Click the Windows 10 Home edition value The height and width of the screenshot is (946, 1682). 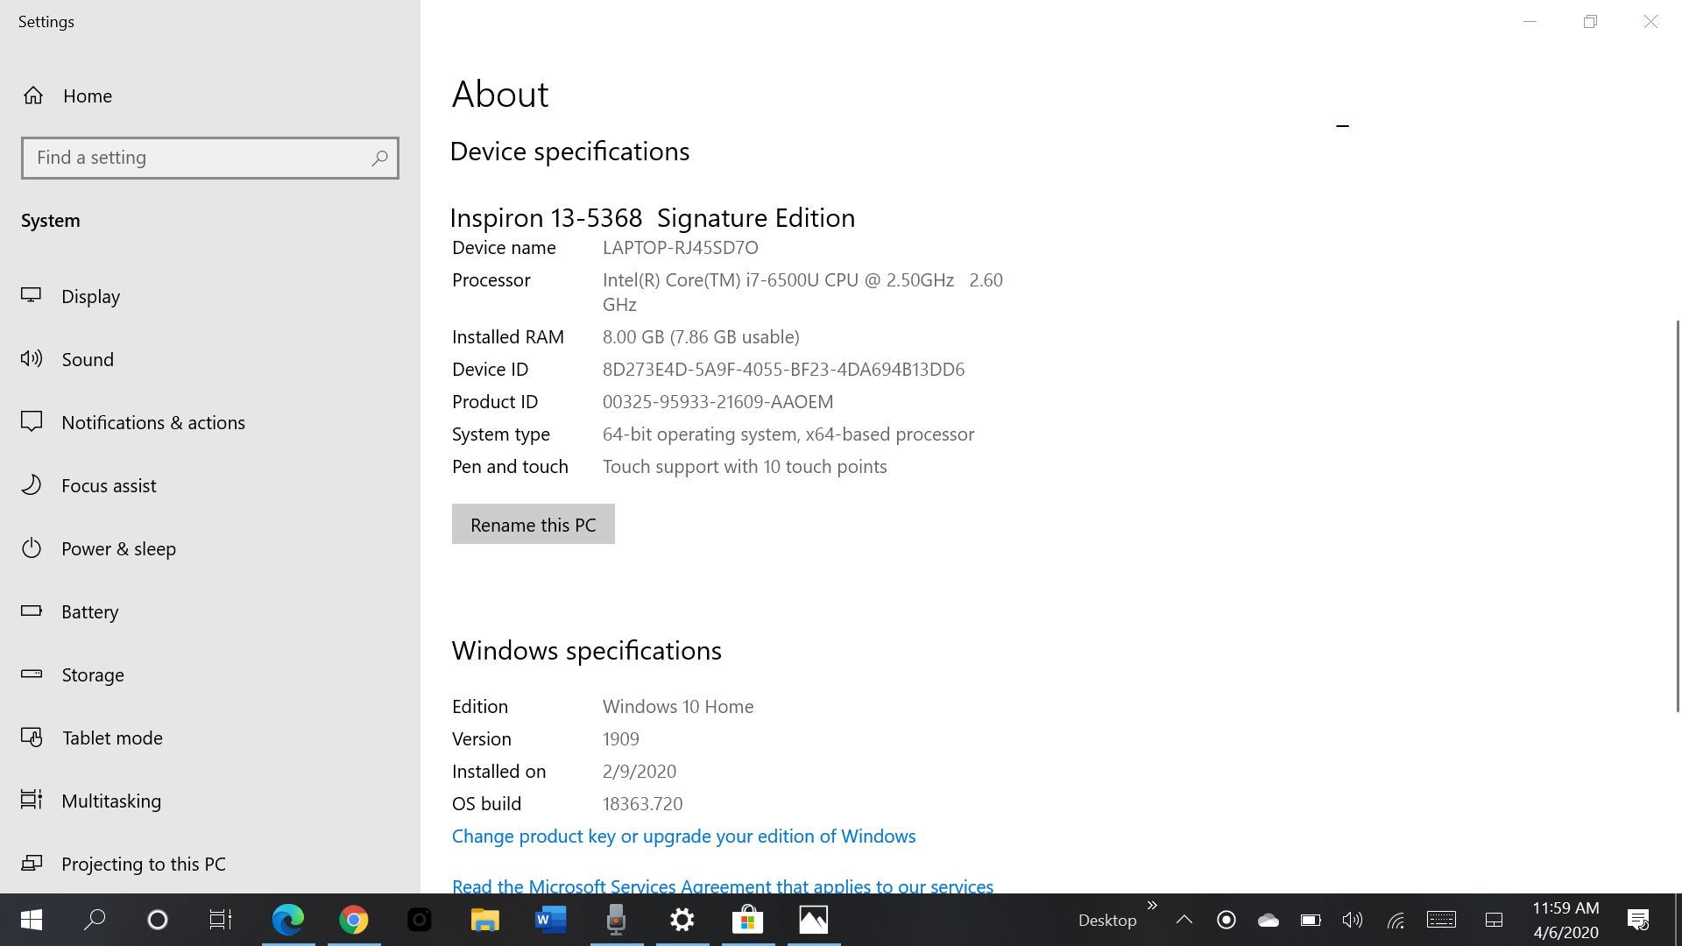(678, 707)
